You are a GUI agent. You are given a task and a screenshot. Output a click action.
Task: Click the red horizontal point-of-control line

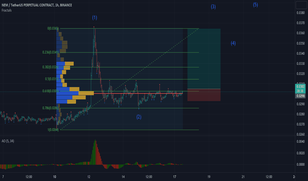138,93
